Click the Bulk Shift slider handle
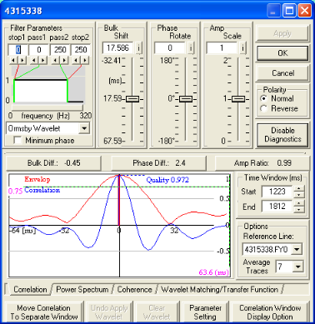 coord(132,99)
